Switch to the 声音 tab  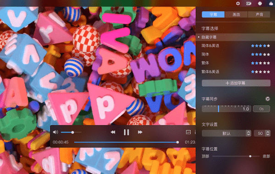click(x=259, y=14)
